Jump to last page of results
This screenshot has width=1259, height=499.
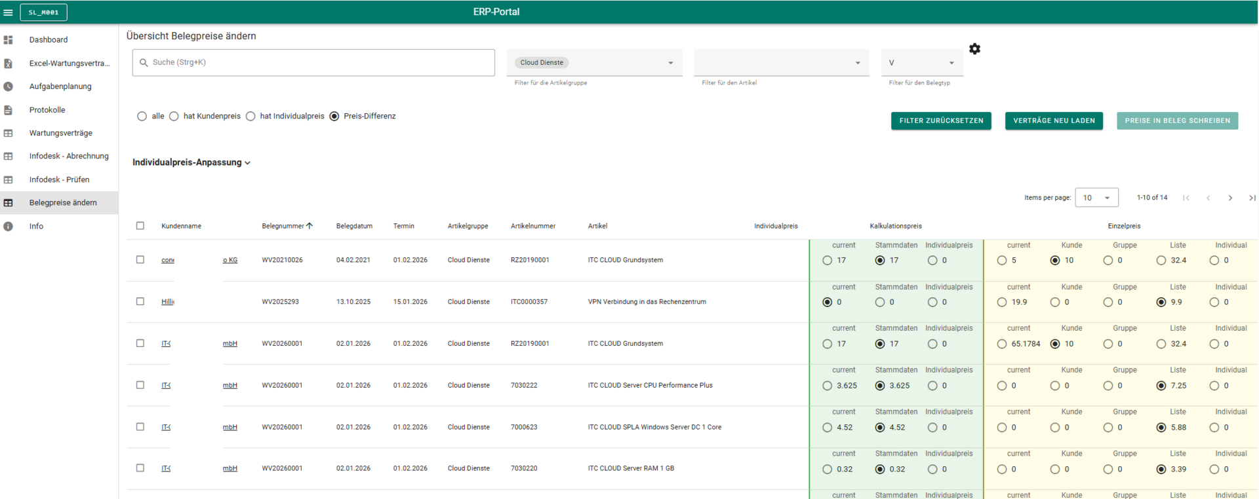pos(1252,198)
